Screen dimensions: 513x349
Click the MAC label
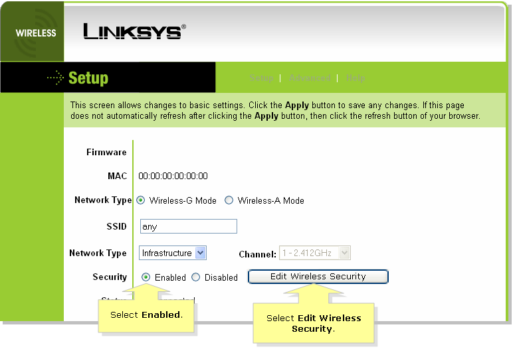click(x=117, y=176)
